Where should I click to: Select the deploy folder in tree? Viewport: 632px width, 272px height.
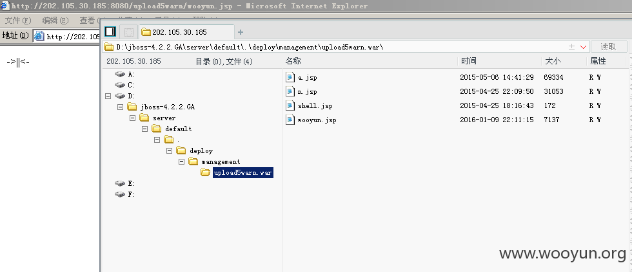click(201, 150)
